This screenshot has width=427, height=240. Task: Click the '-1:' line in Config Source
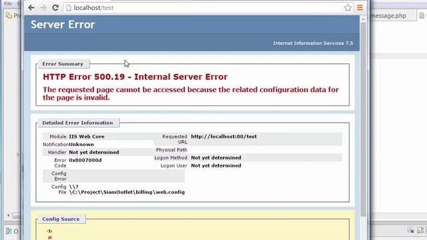pyautogui.click(x=49, y=231)
